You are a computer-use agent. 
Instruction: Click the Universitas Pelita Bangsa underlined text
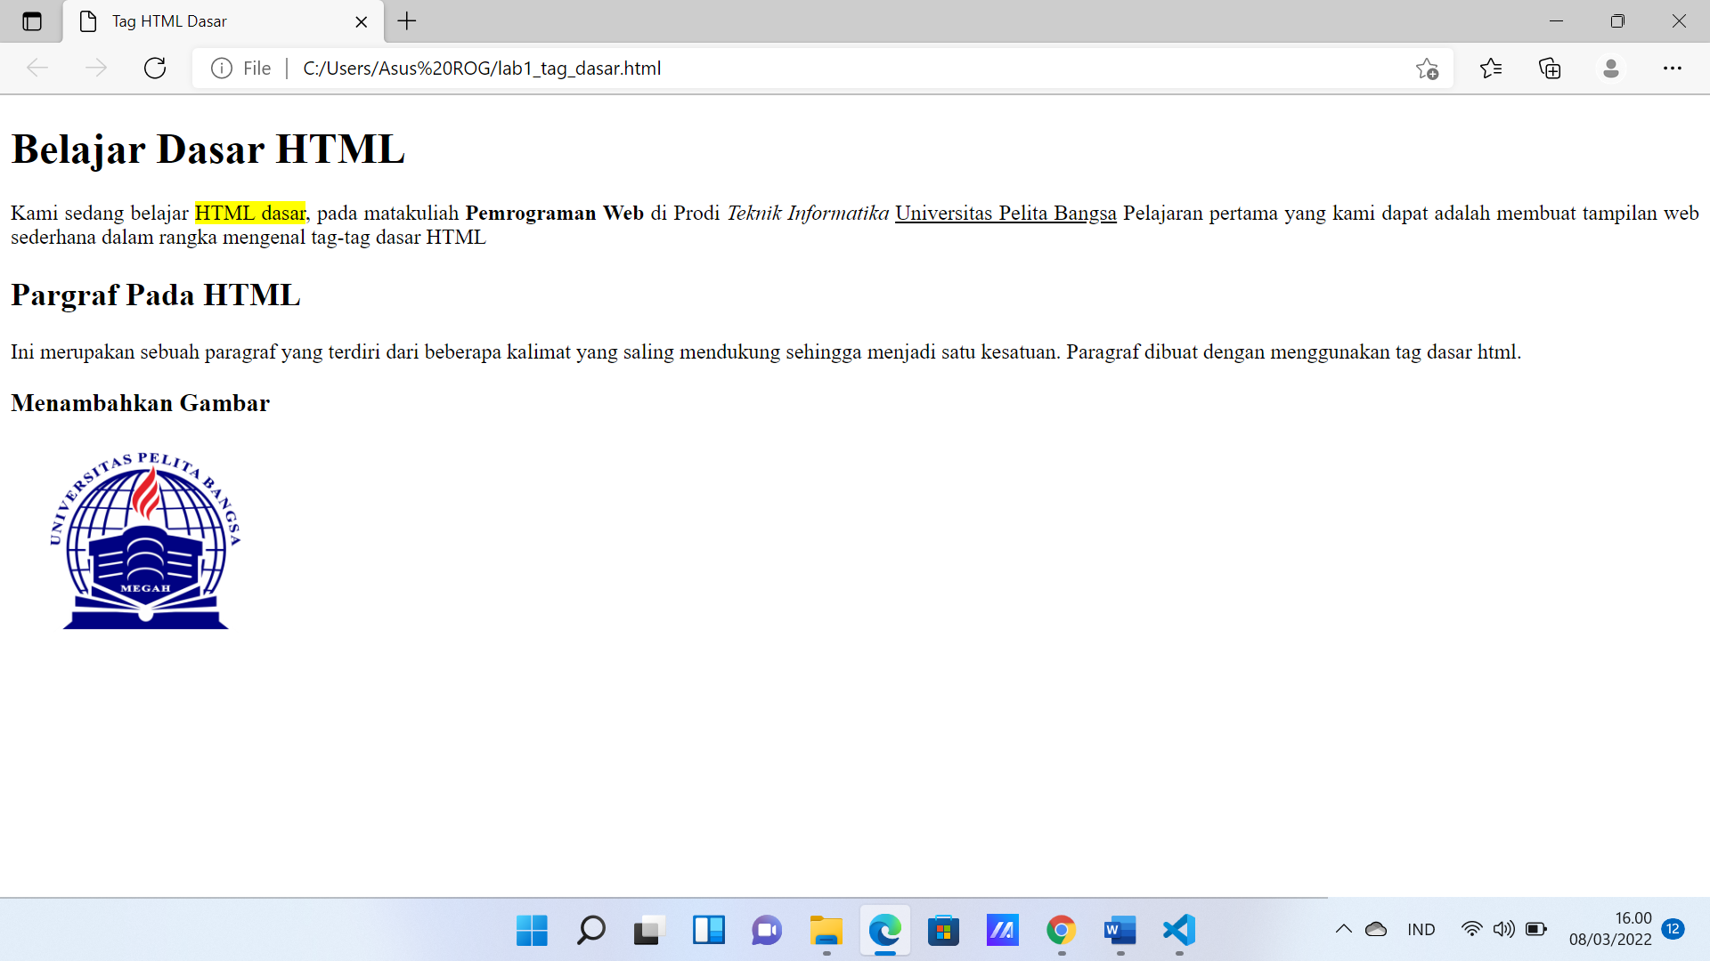[1006, 214]
